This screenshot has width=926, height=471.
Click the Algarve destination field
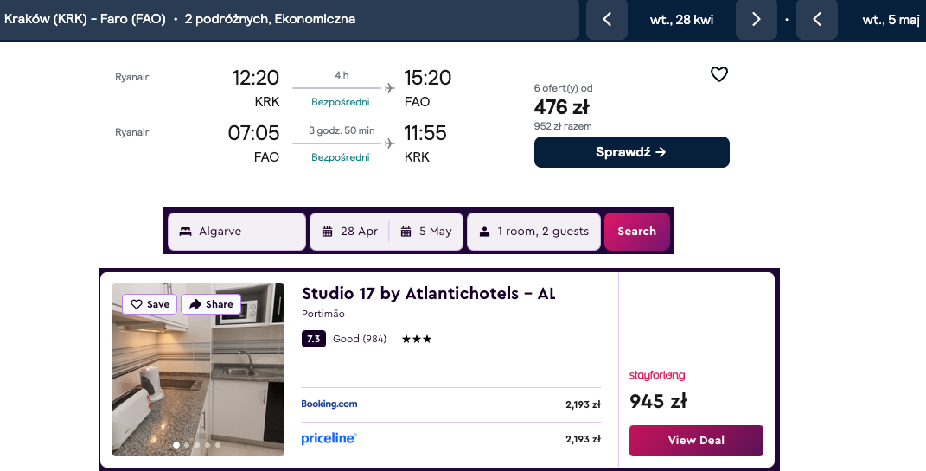click(236, 232)
